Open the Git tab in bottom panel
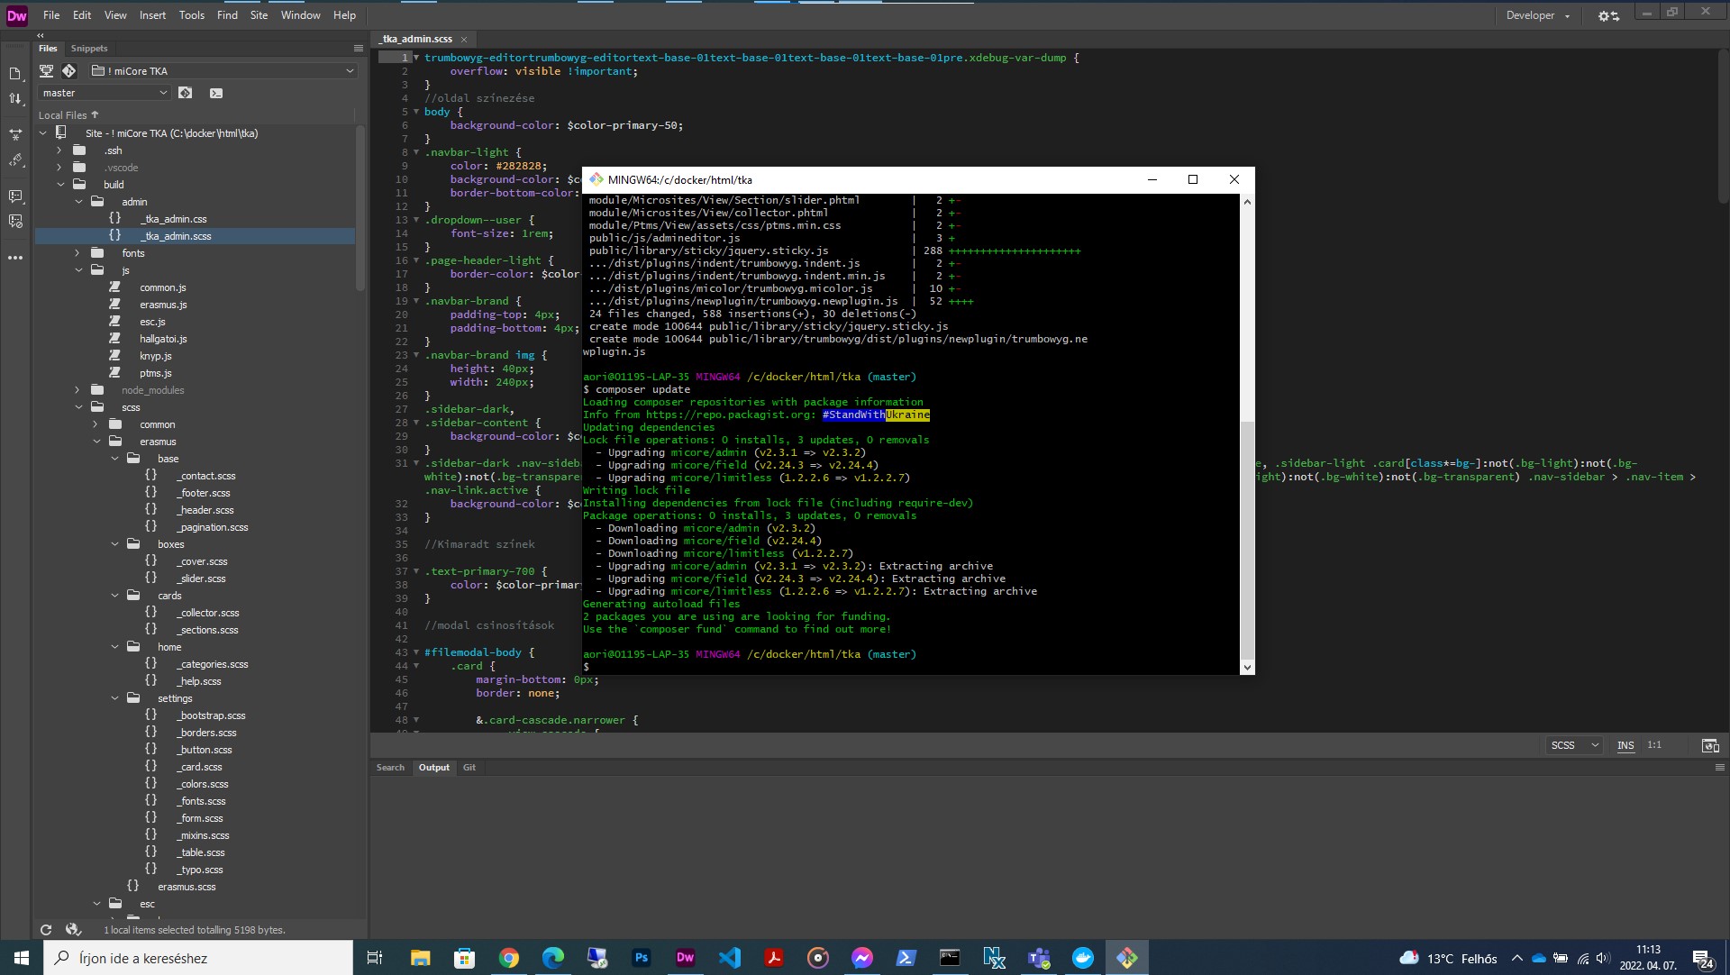Image resolution: width=1730 pixels, height=975 pixels. [x=469, y=768]
